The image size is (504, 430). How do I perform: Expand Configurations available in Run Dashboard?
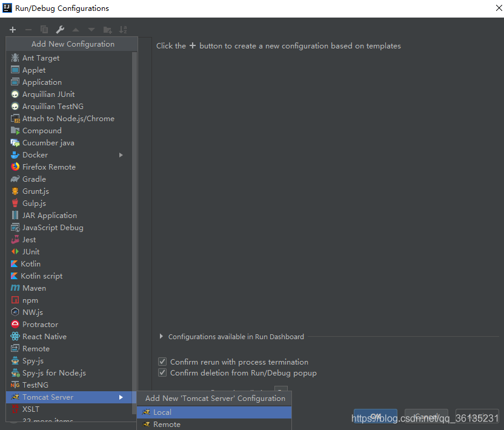(161, 337)
